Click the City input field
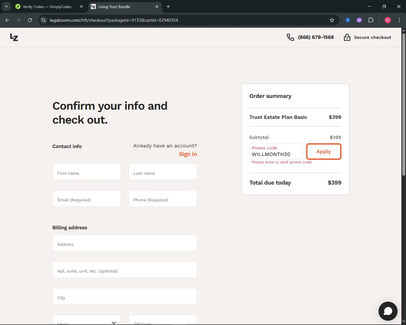406x325 pixels. coord(125,296)
